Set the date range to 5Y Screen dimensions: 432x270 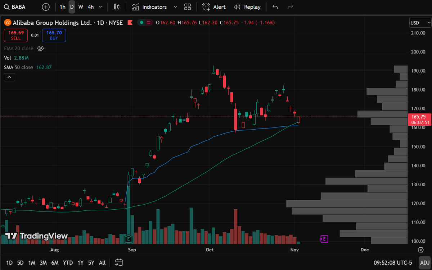(91, 262)
